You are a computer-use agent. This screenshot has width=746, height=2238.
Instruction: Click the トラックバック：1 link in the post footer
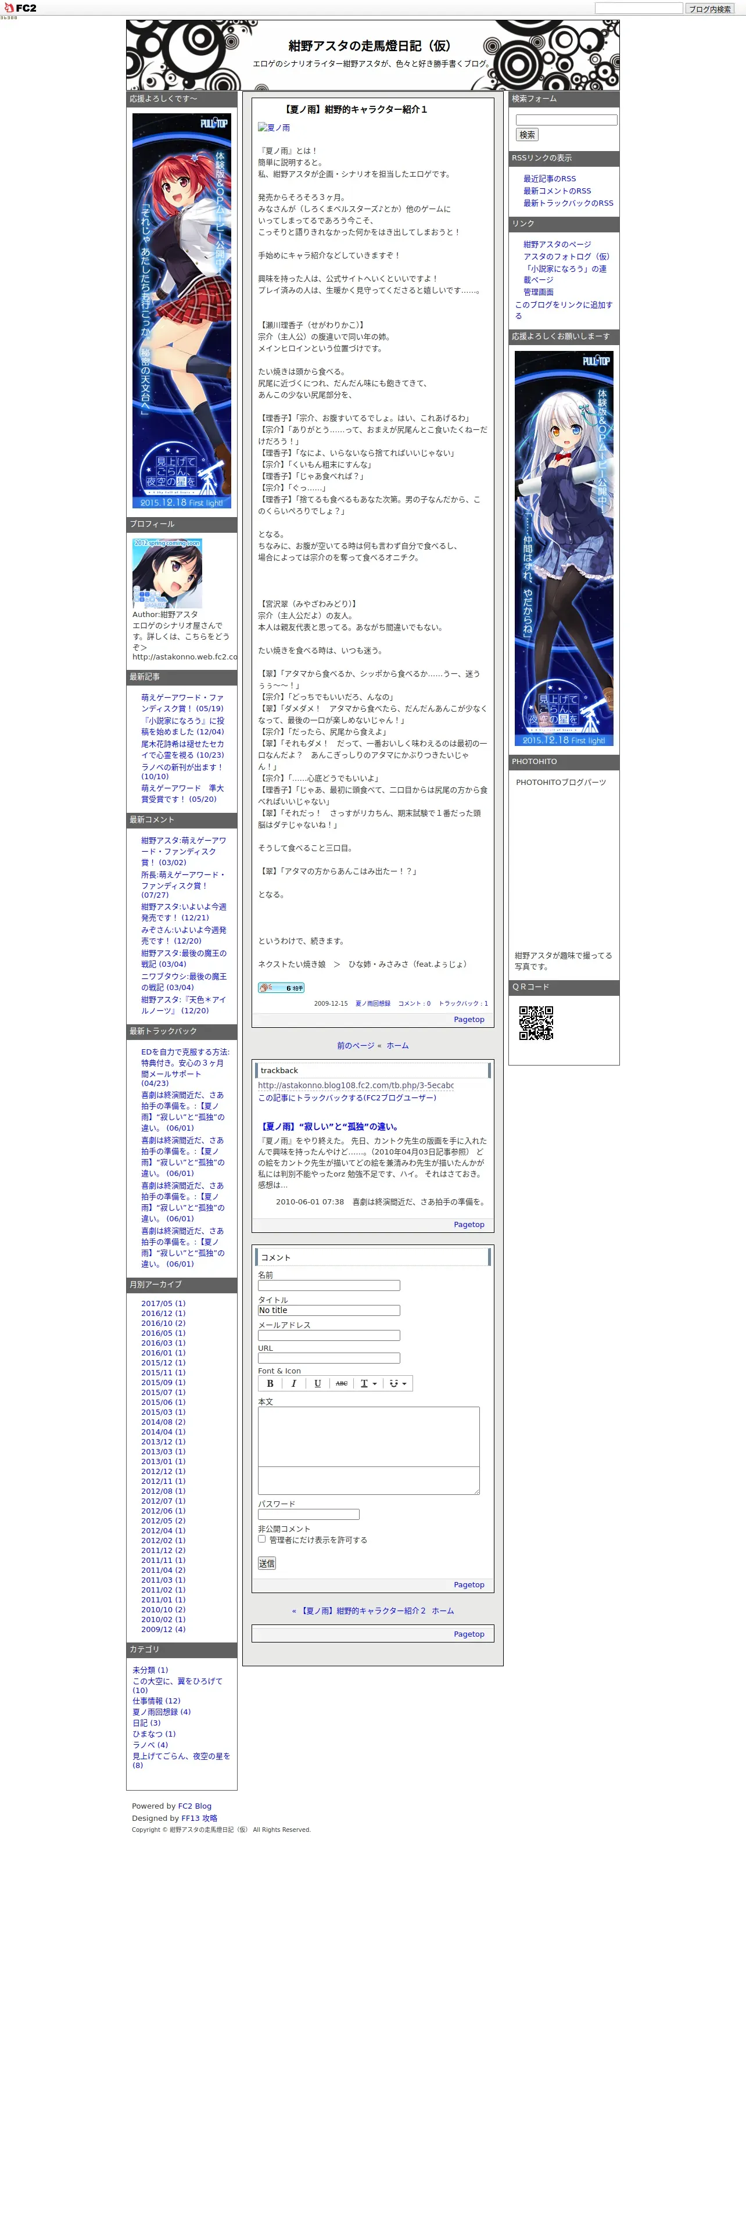(x=463, y=1003)
